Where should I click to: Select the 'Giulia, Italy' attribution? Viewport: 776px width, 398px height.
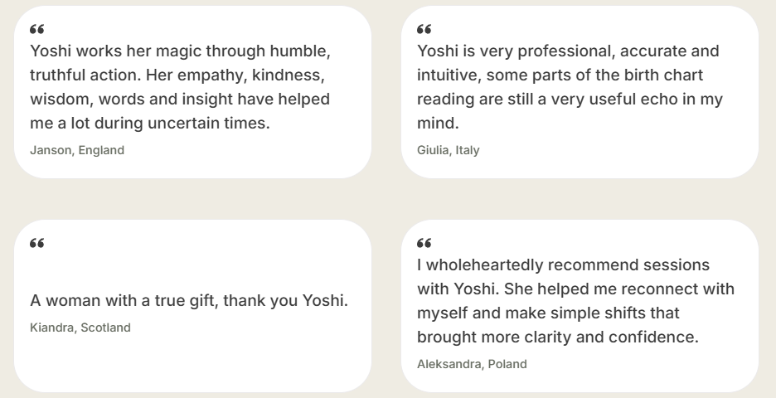coord(448,150)
